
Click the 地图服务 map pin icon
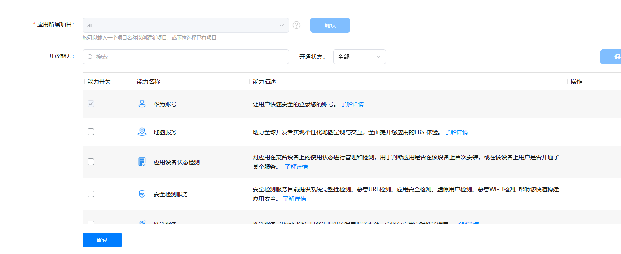coord(142,132)
